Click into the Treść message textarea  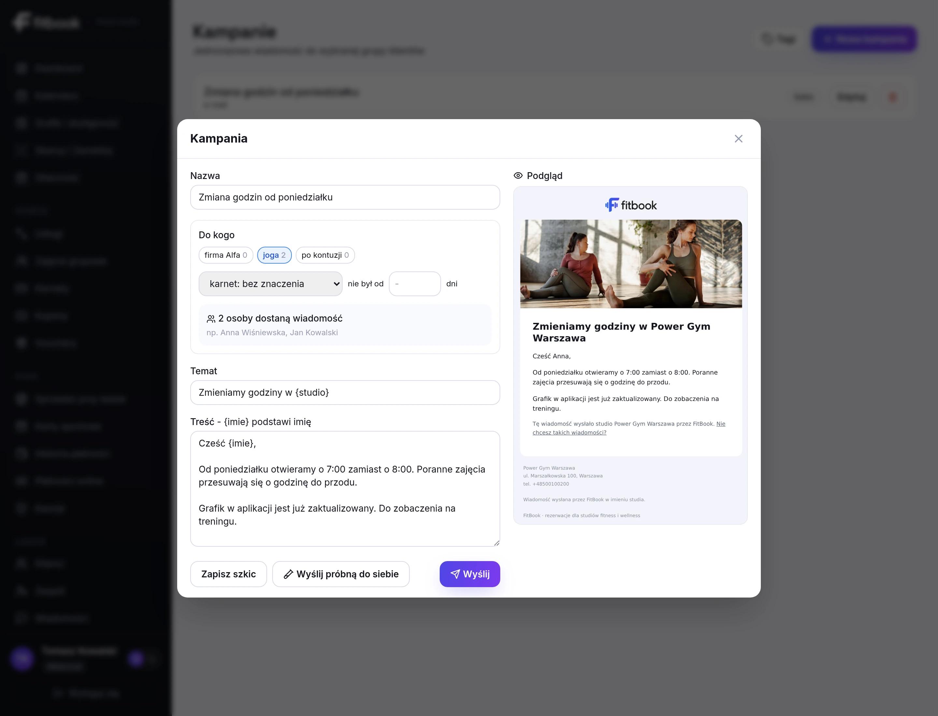click(x=345, y=489)
